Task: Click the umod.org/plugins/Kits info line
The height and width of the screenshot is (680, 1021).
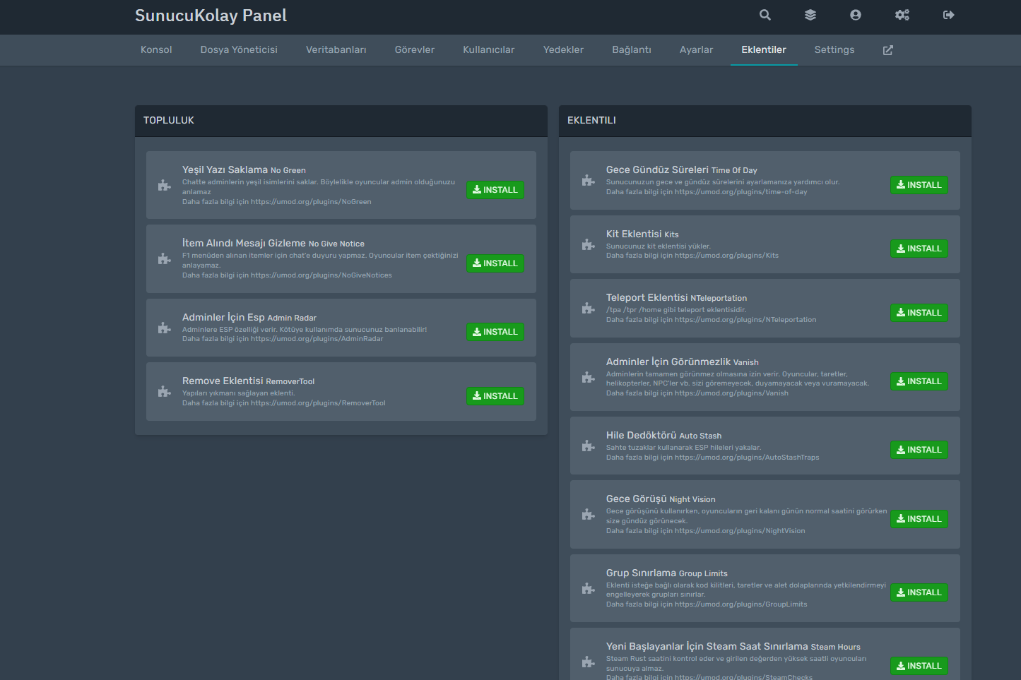Action: [x=692, y=256]
